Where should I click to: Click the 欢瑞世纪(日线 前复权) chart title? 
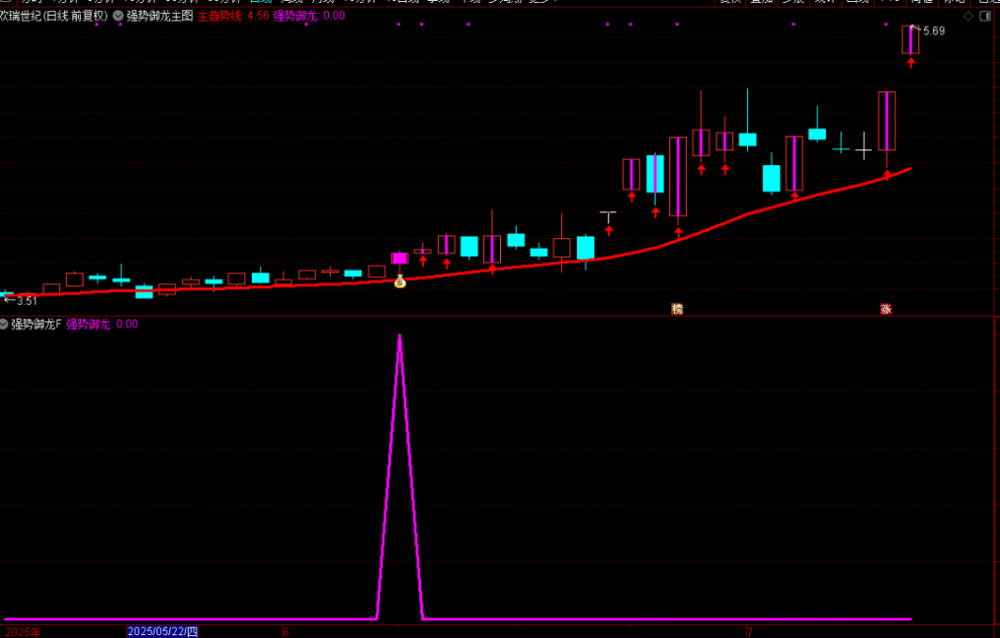pyautogui.click(x=55, y=16)
